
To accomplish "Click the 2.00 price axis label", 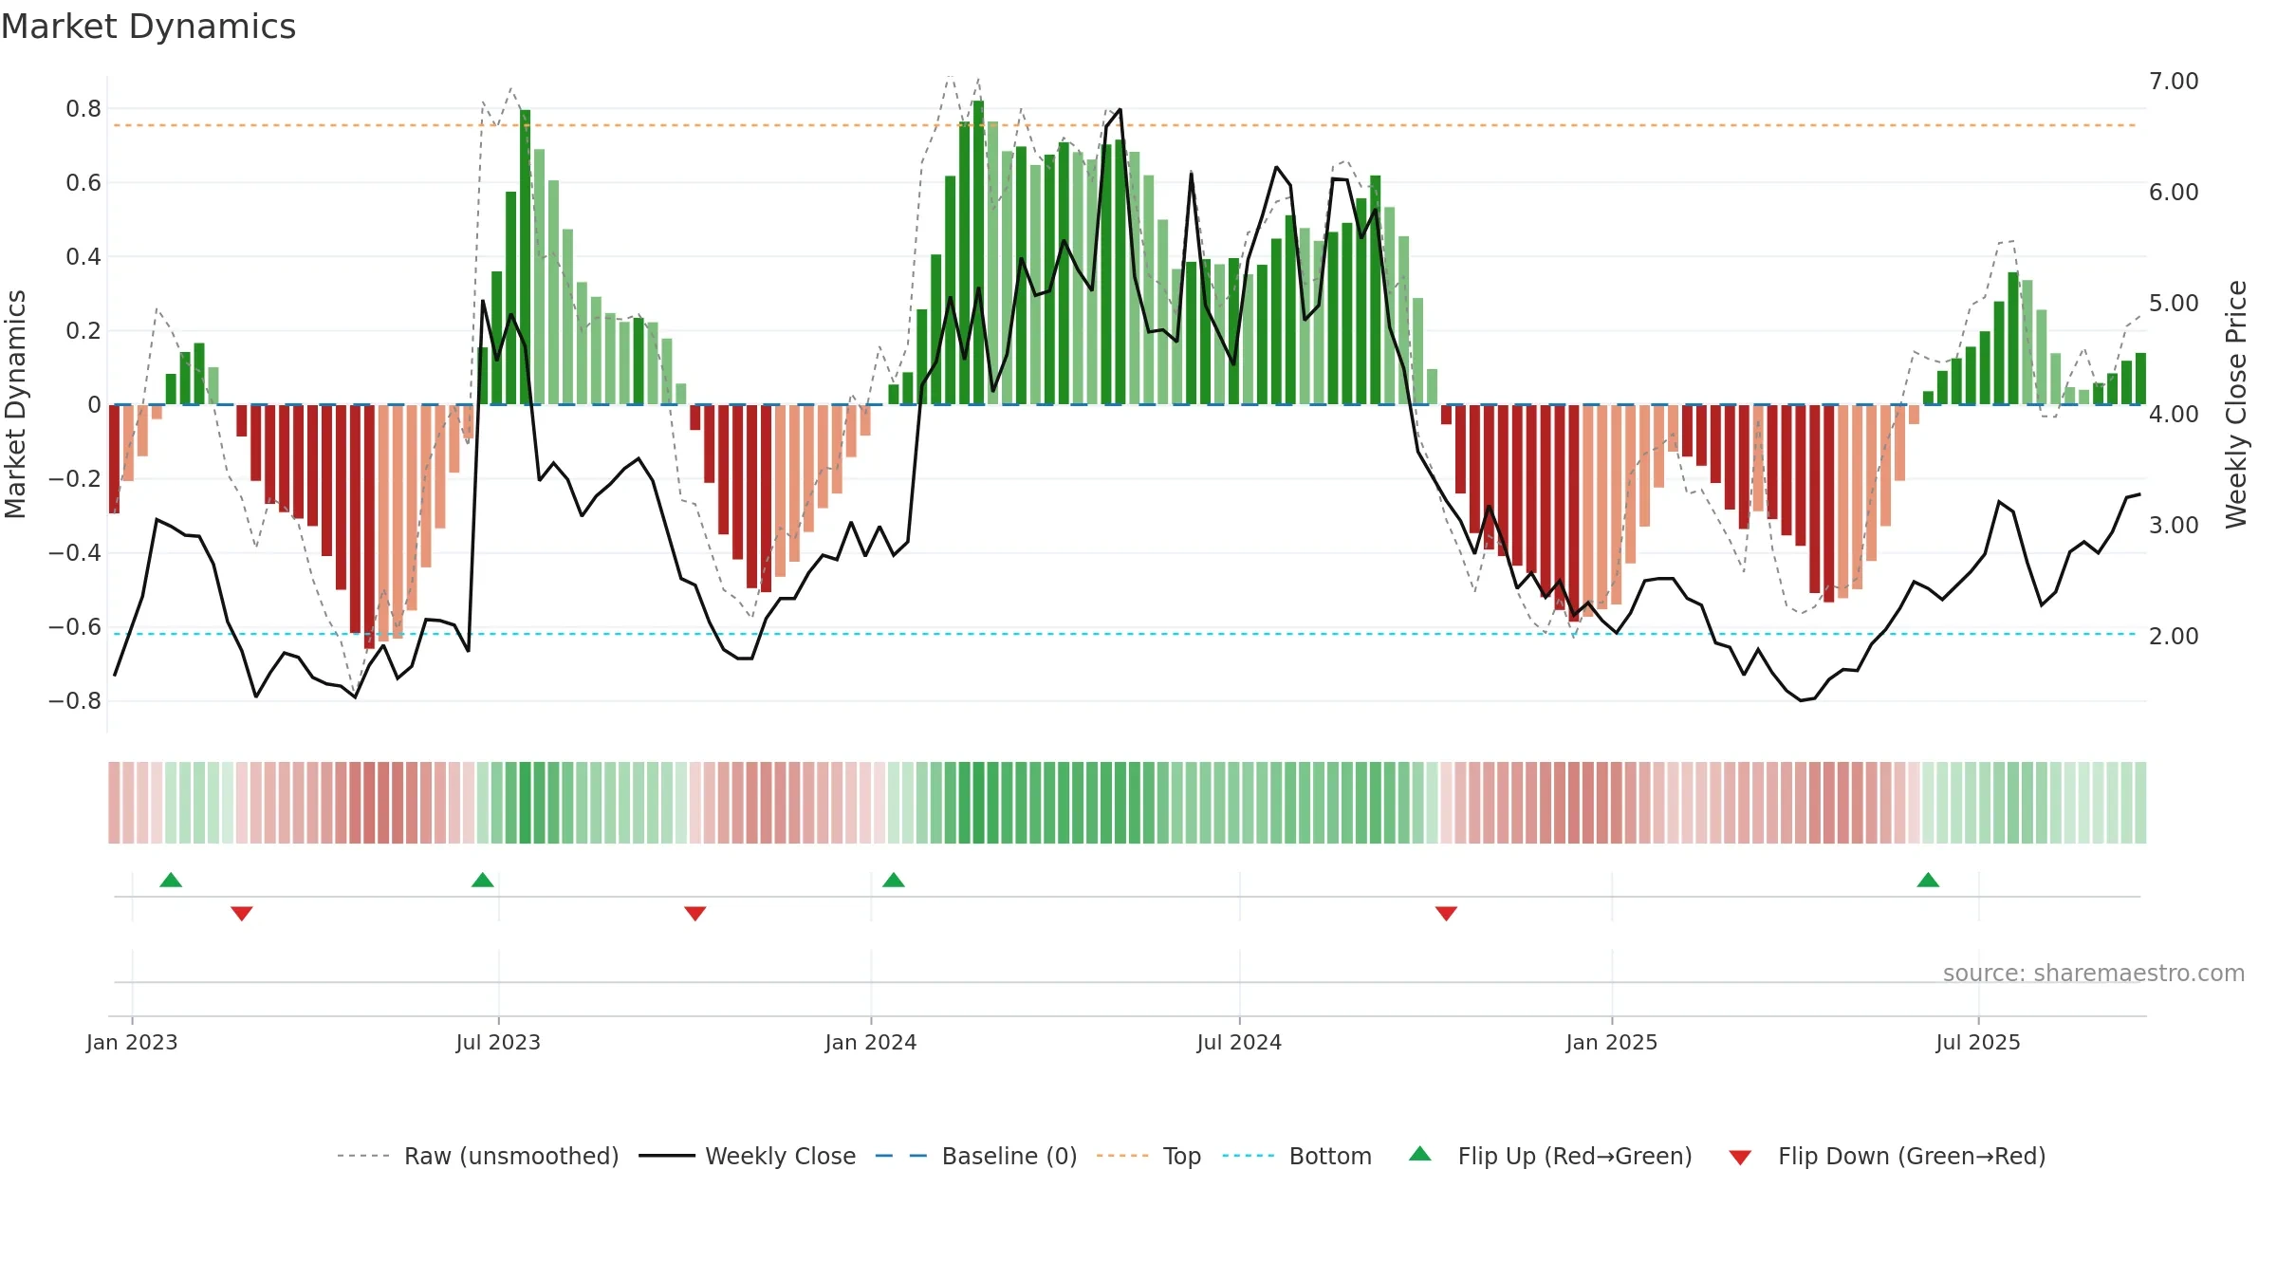I will [2174, 637].
